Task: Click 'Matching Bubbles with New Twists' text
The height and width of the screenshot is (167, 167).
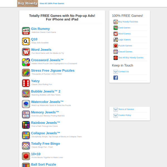Action: [x=46, y=95]
